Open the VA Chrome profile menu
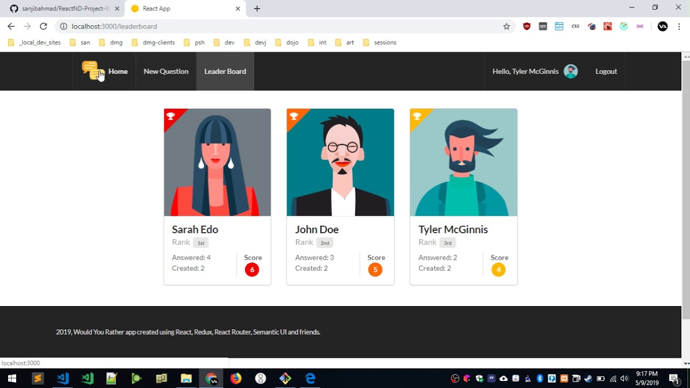The height and width of the screenshot is (388, 690). coord(663,26)
